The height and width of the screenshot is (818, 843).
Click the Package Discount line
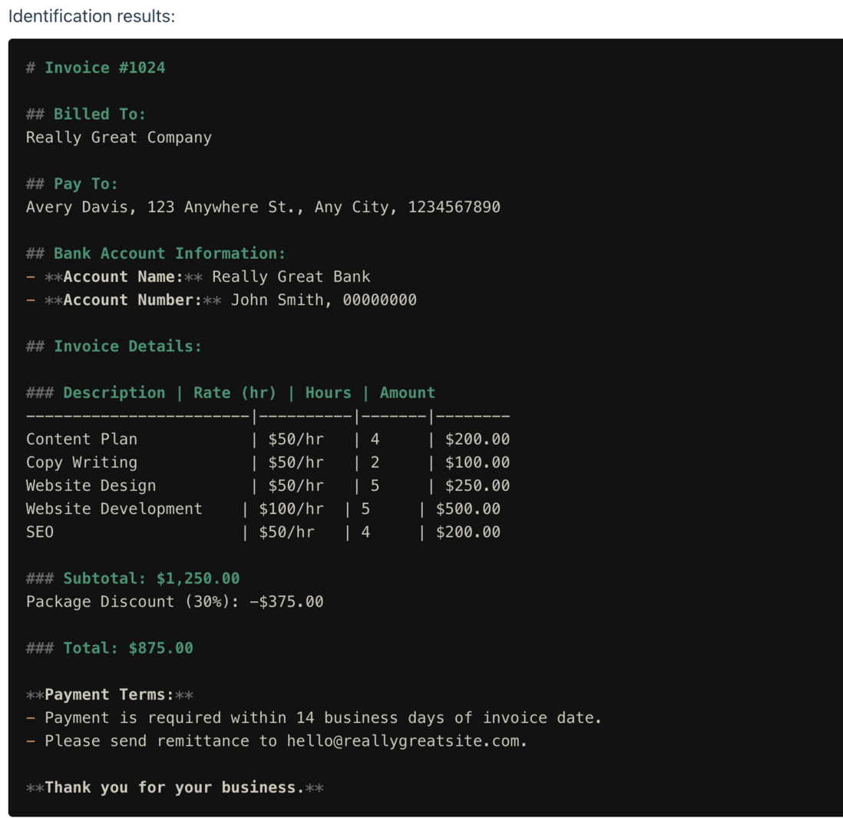[175, 601]
